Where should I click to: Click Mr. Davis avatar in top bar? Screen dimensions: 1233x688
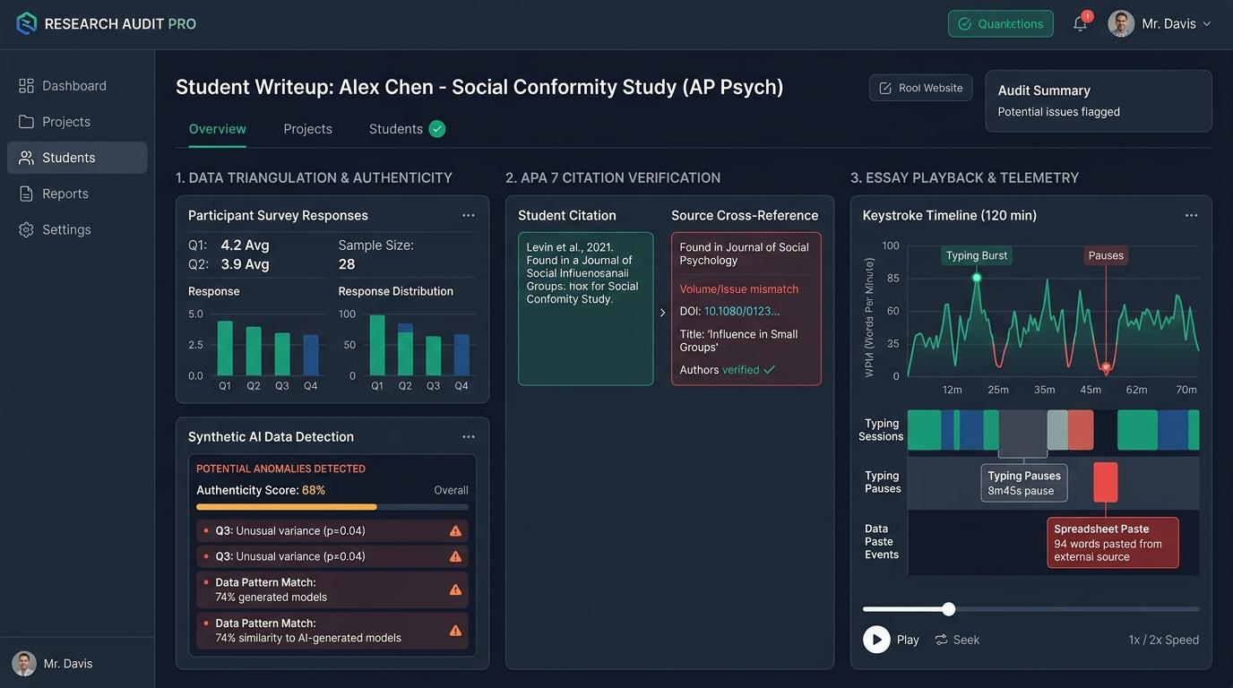click(1121, 23)
